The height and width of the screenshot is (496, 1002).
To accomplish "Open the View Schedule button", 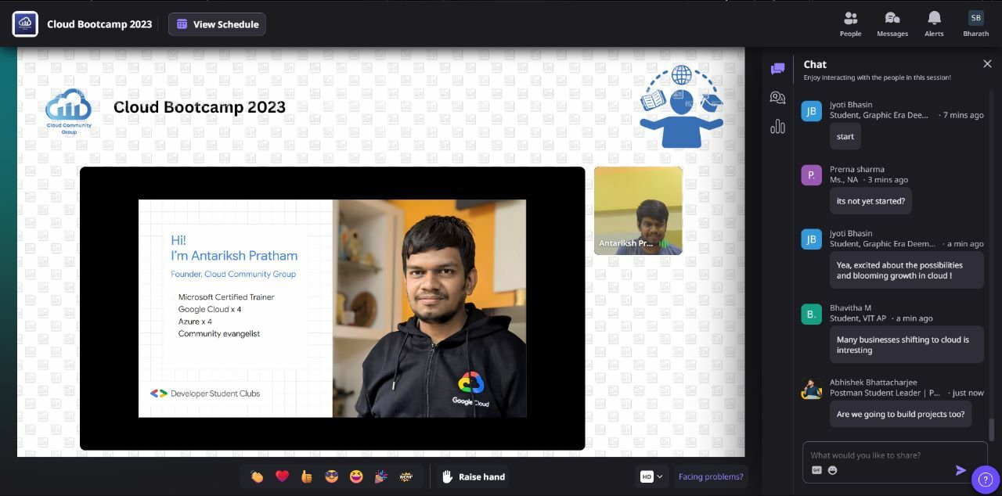I will click(x=217, y=24).
